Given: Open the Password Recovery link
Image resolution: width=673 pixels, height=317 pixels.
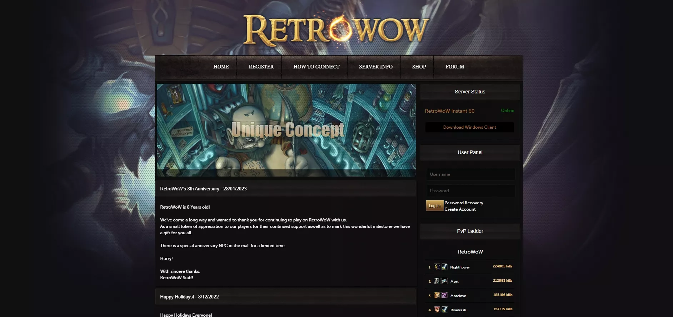Looking at the screenshot, I should coord(464,203).
